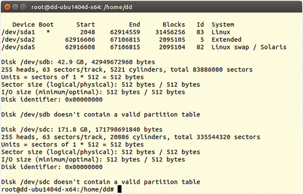303x194 pixels.
Task: Click blocks value 31456256
Action: coord(170,32)
